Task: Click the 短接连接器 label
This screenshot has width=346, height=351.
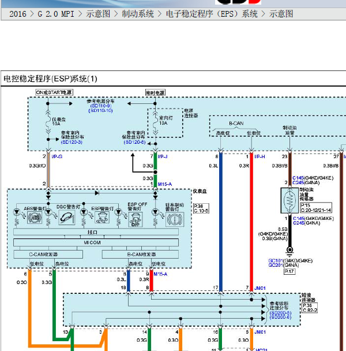Action: [x=308, y=297]
